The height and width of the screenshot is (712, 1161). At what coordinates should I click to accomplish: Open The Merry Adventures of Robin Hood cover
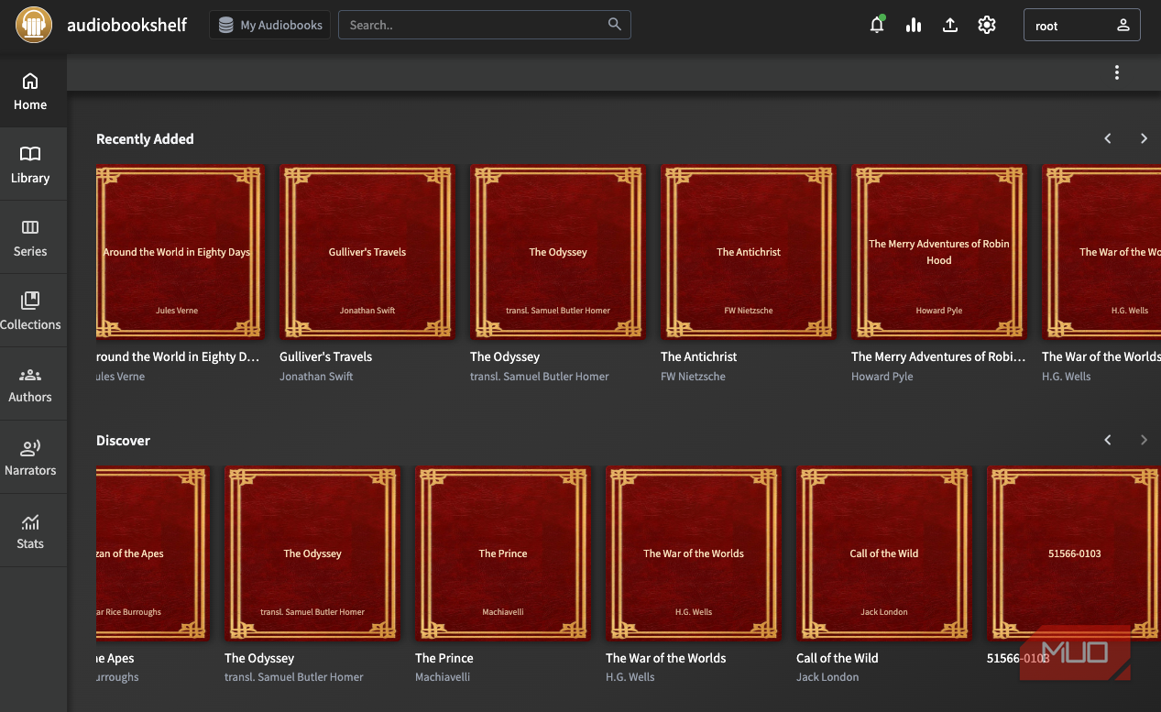pos(939,252)
